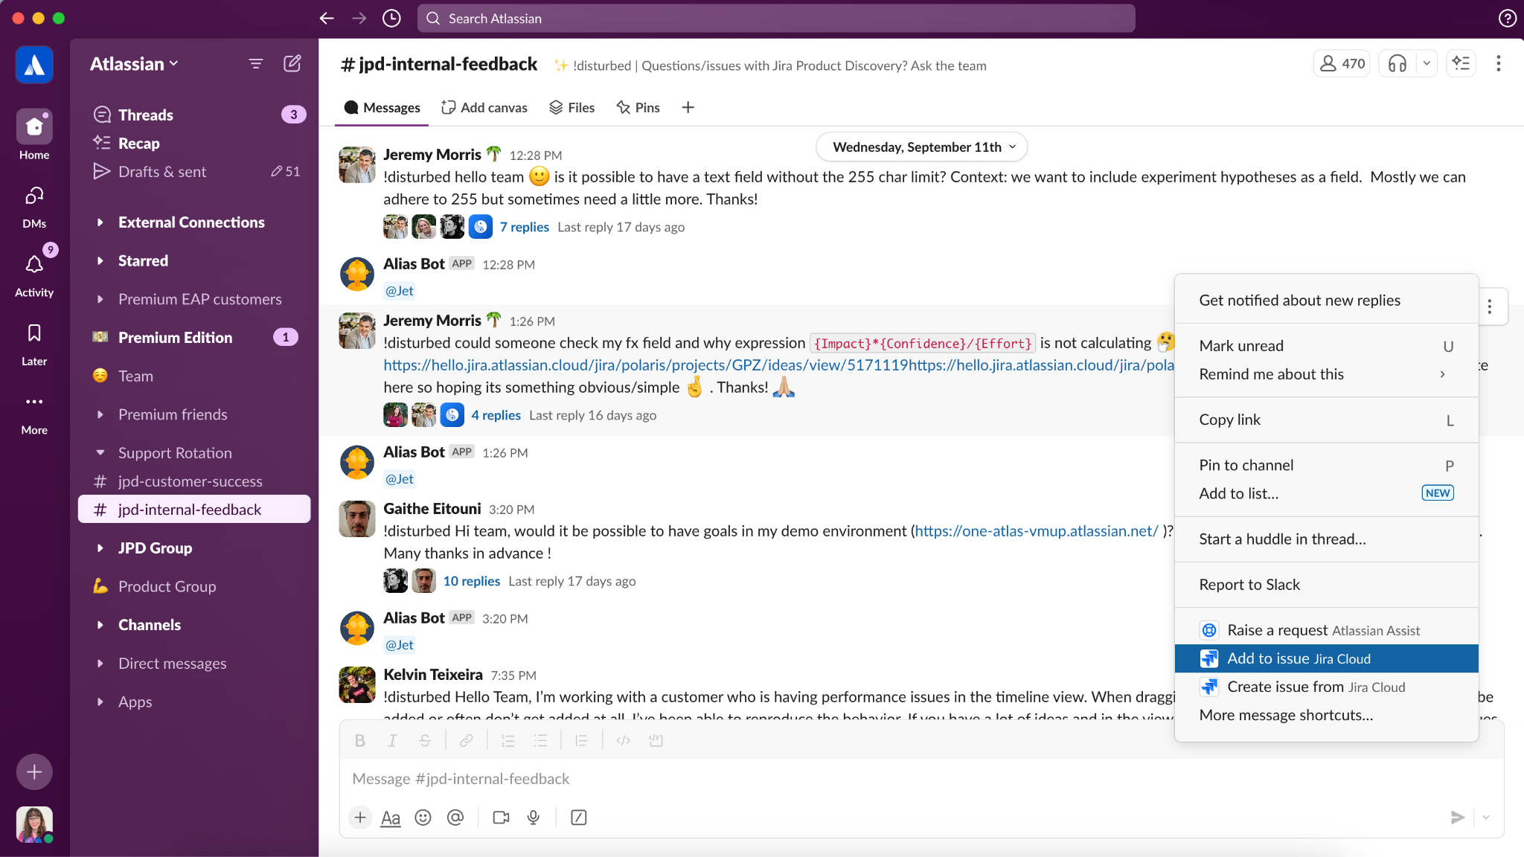Click the mention @ icon in composer
1524x857 pixels.
click(455, 818)
